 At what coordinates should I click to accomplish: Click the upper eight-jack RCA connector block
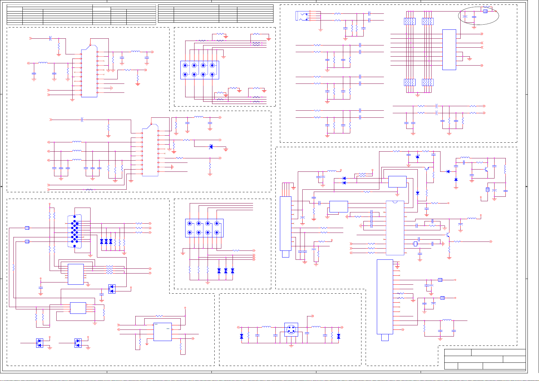coord(200,70)
